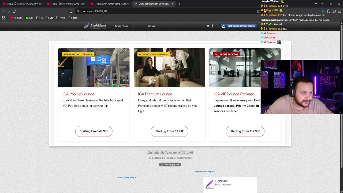
Task: Click the X 'Gönderi yayınla' share button
Action: click(170, 164)
